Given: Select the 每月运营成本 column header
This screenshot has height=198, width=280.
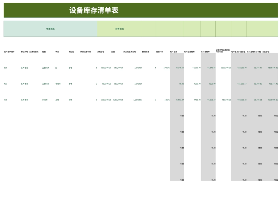Looking at the screenshot, I should [x=189, y=52].
